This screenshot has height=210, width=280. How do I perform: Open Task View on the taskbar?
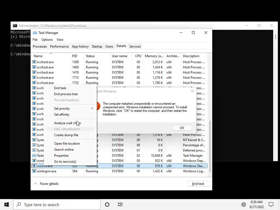coord(120,205)
